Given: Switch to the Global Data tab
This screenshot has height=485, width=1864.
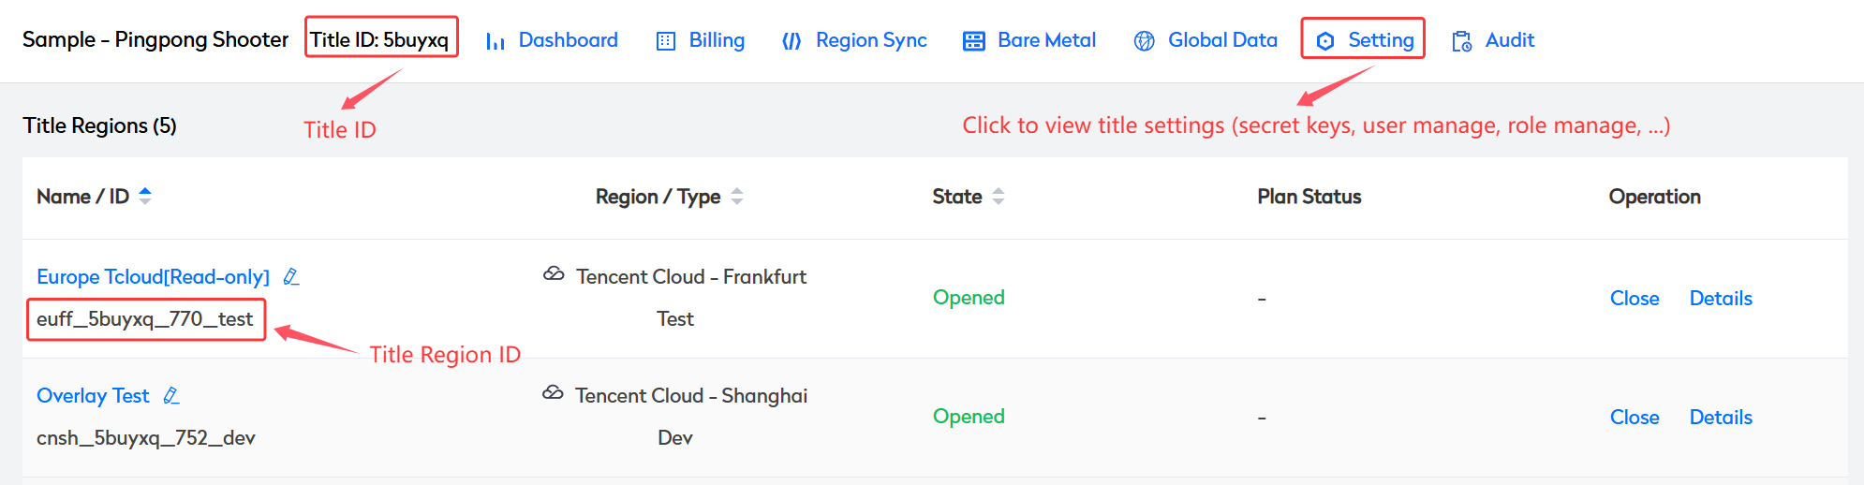Looking at the screenshot, I should pos(1222,40).
